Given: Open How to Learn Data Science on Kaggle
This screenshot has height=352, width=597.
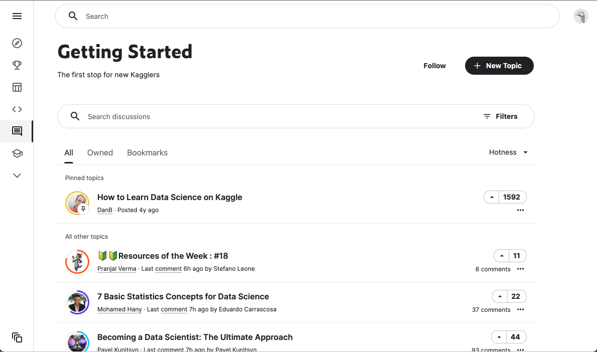Looking at the screenshot, I should pos(170,197).
